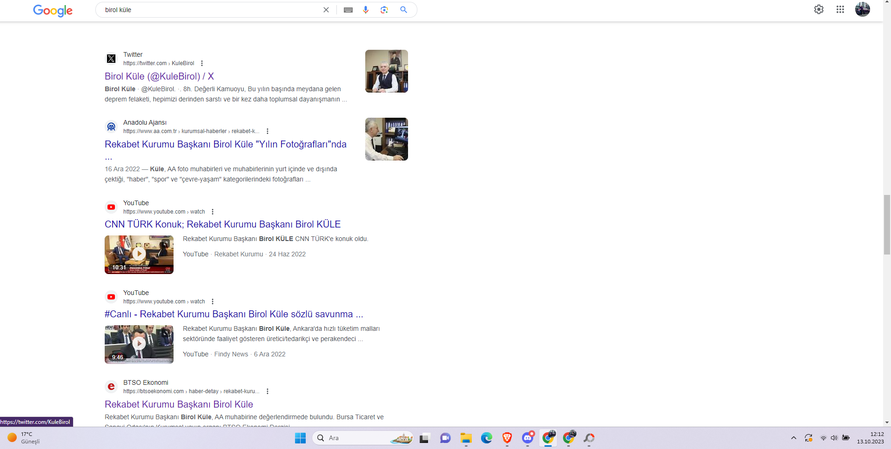
Task: Open more options for the CNN TÜRK YouTube result
Action: click(213, 212)
